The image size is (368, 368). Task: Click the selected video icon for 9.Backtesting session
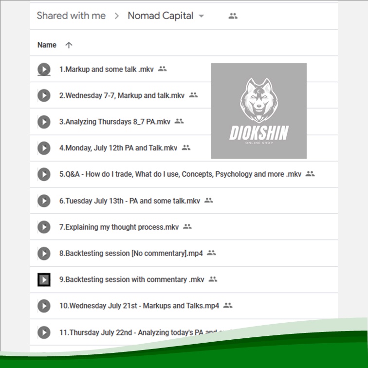tap(44, 280)
